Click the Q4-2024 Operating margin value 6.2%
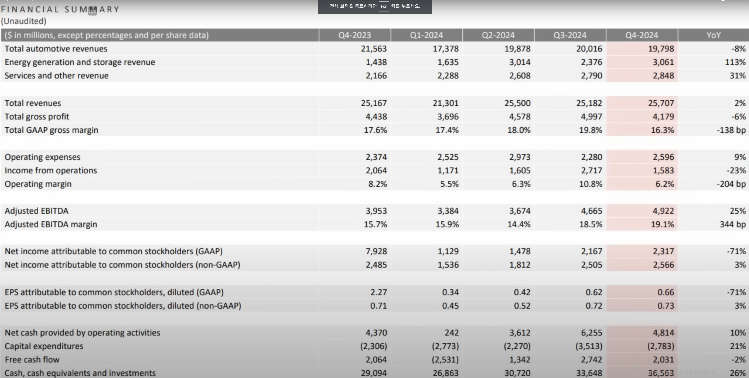 664,184
